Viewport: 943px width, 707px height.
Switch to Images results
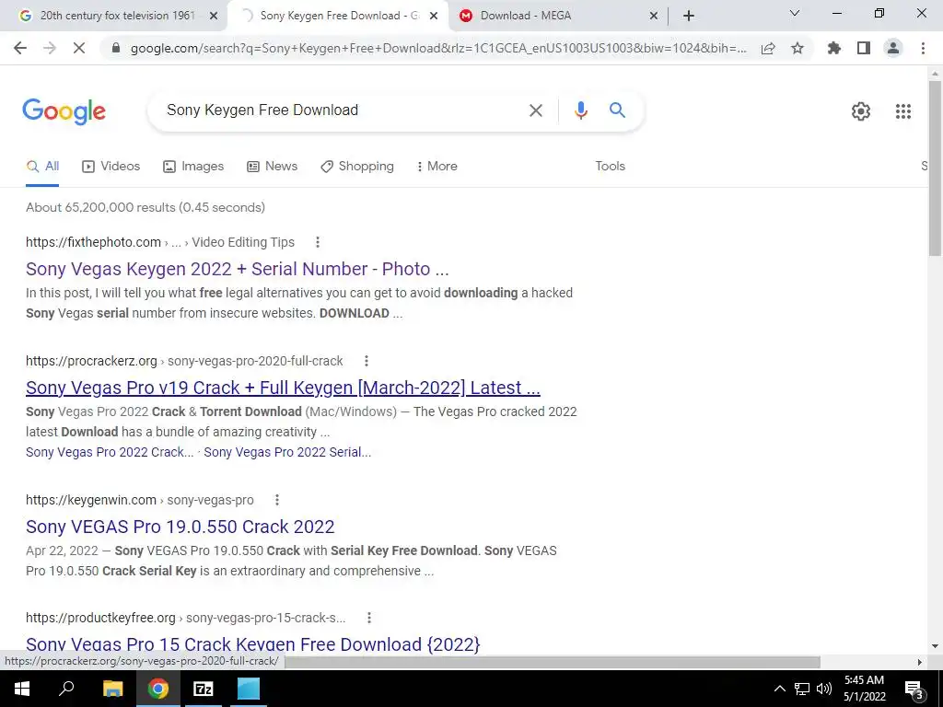tap(193, 167)
